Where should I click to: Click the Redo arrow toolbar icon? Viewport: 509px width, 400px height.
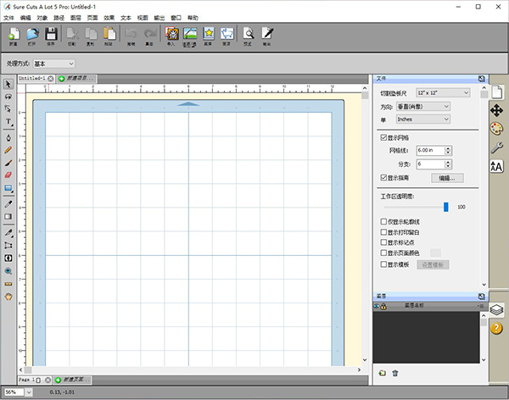pos(149,34)
